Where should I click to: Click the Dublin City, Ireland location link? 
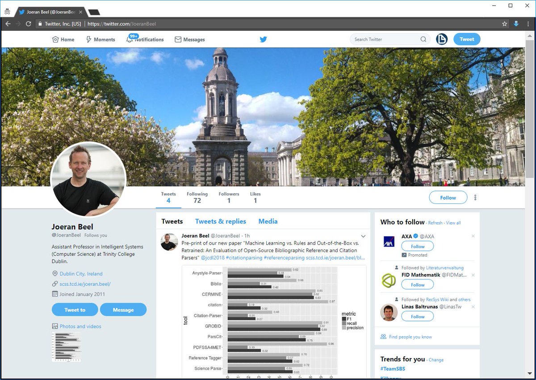pyautogui.click(x=81, y=274)
